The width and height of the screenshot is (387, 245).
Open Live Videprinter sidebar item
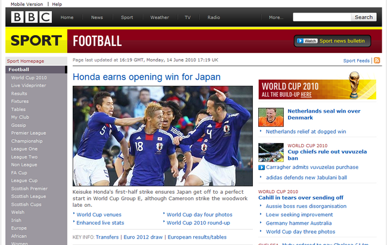click(x=29, y=86)
